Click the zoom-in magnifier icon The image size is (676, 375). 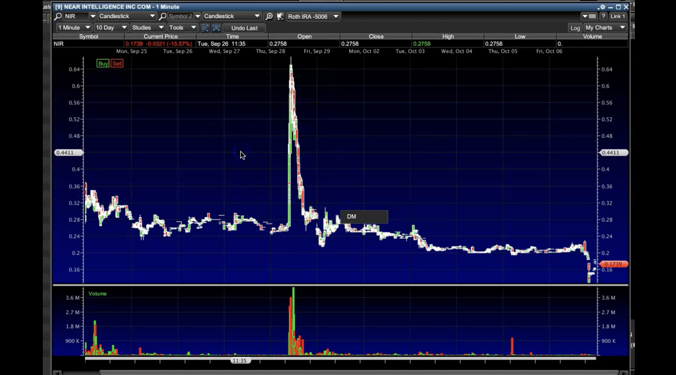[x=269, y=17]
